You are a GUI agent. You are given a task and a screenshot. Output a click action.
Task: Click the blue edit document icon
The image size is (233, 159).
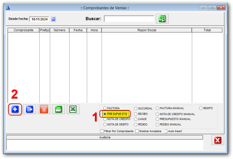tap(29, 109)
